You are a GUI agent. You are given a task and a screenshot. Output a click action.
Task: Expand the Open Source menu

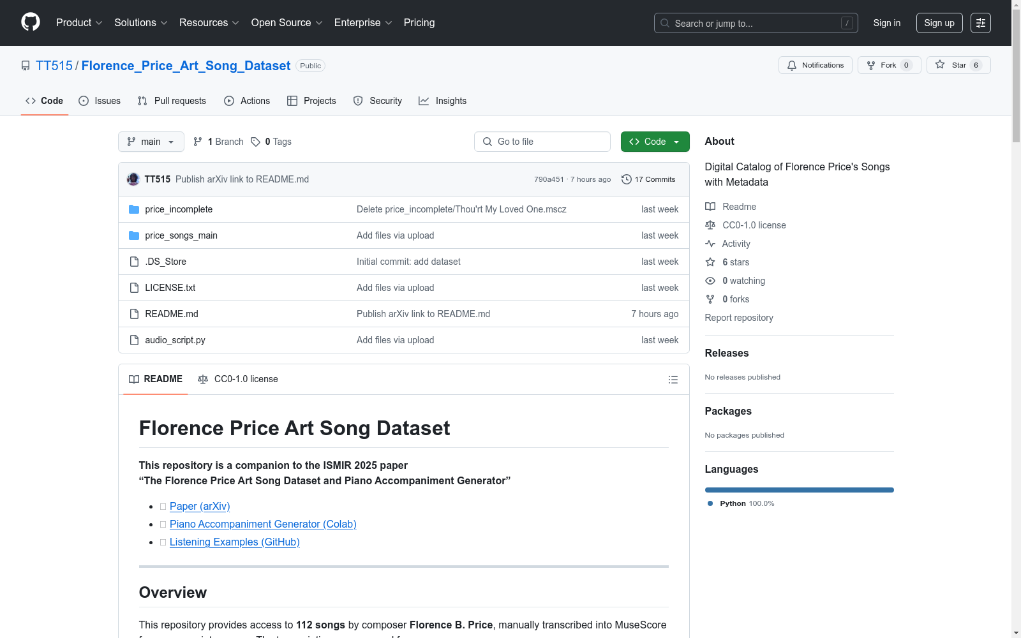287,22
